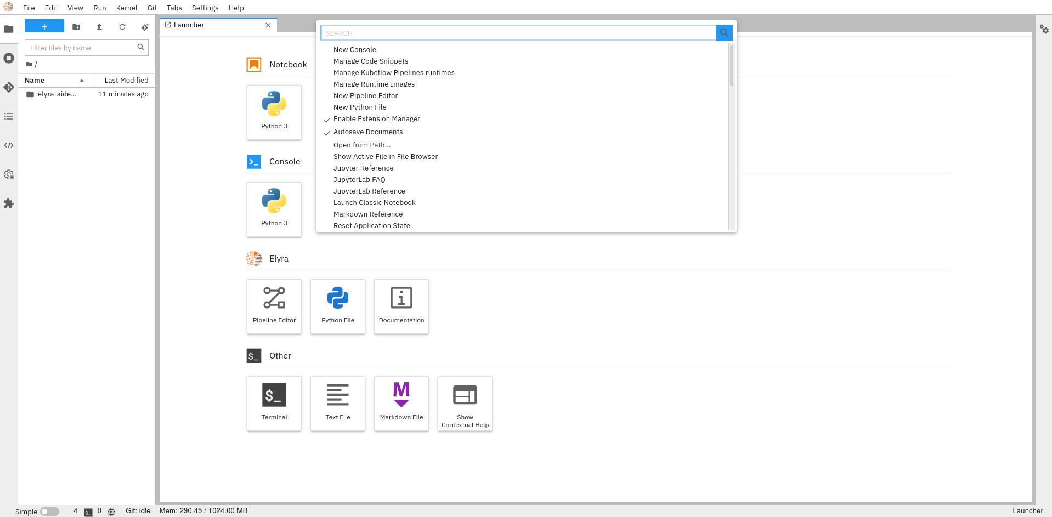Open the Git menu

click(152, 8)
